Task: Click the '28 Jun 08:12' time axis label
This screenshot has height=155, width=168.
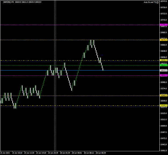Action: (x=89, y=153)
